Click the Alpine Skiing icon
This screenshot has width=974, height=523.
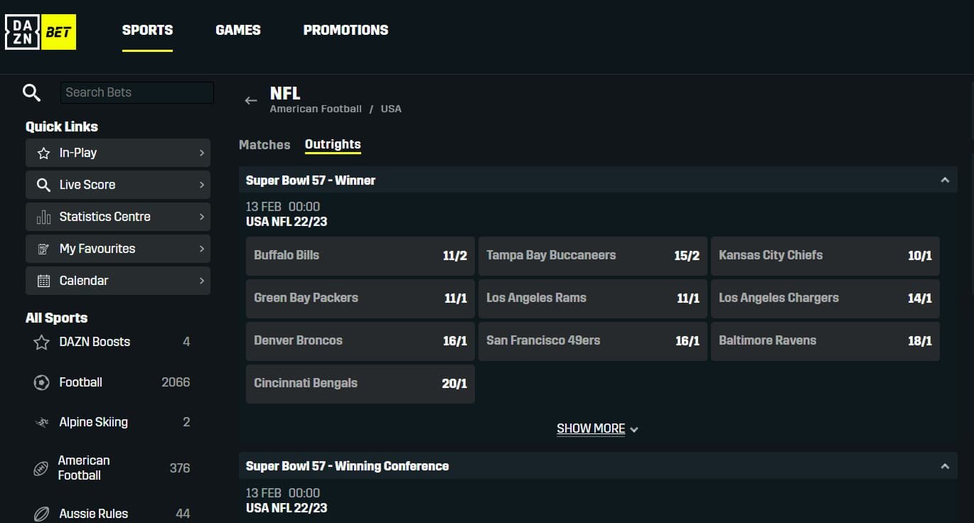pyautogui.click(x=41, y=421)
